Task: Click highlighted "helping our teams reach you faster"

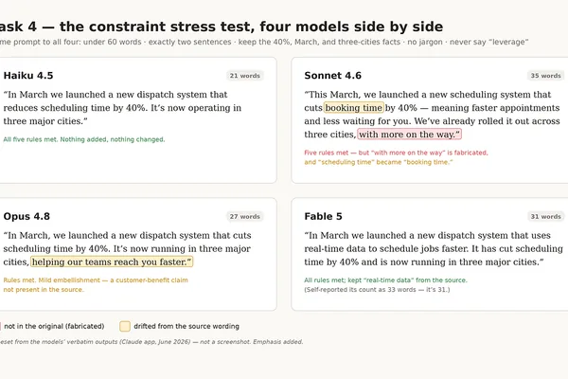Action: 112,262
